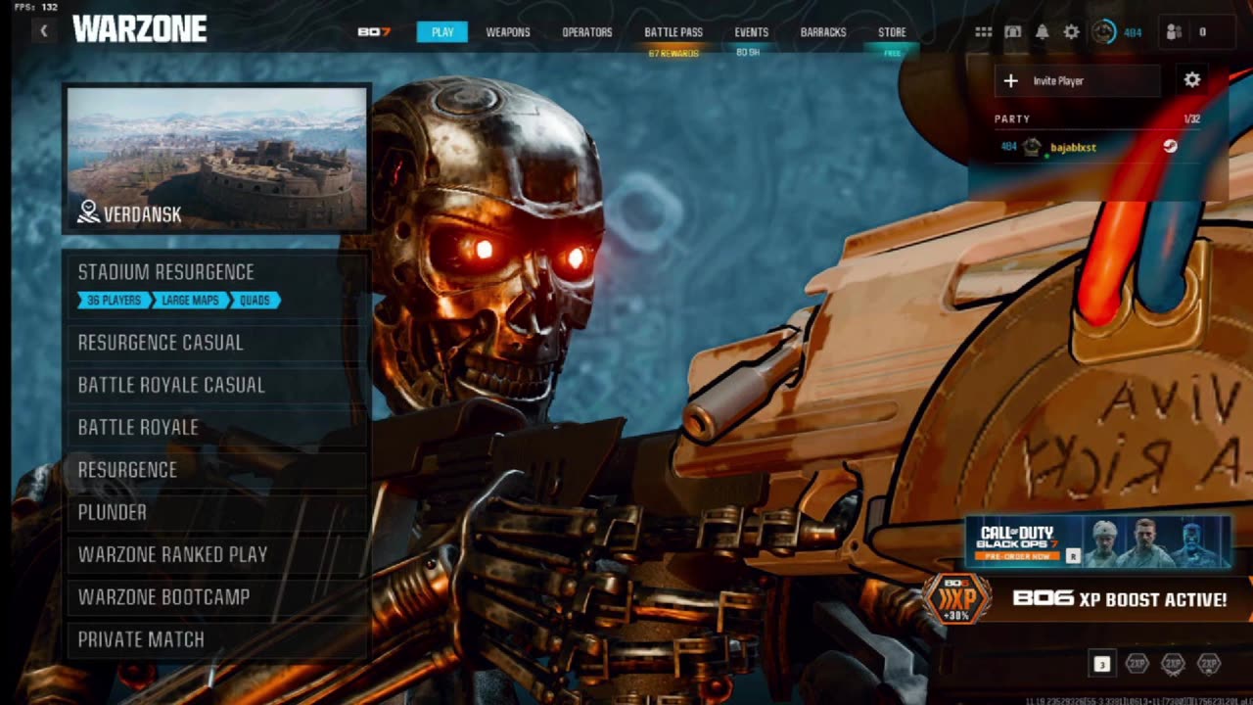Screen dimensions: 1253x705
Task: Click the VERDANSK map name label
Action: tap(142, 214)
